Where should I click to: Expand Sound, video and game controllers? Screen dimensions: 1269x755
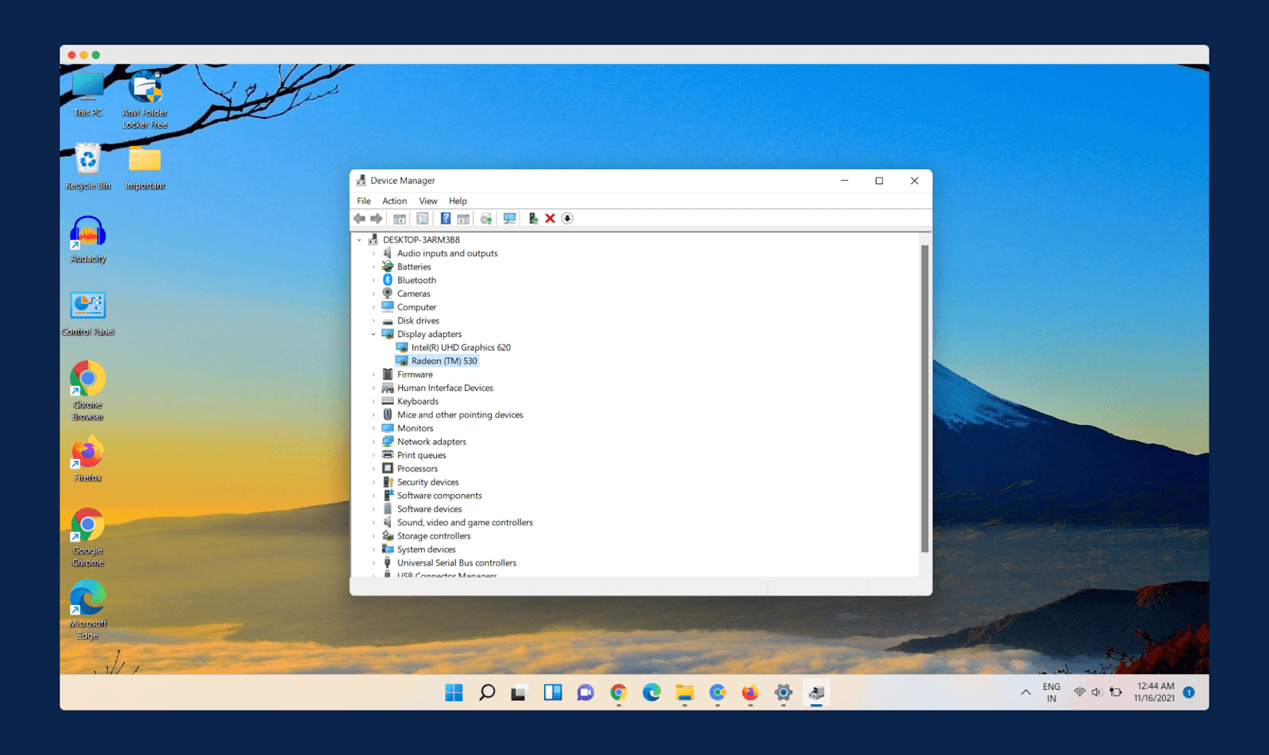[x=374, y=523]
